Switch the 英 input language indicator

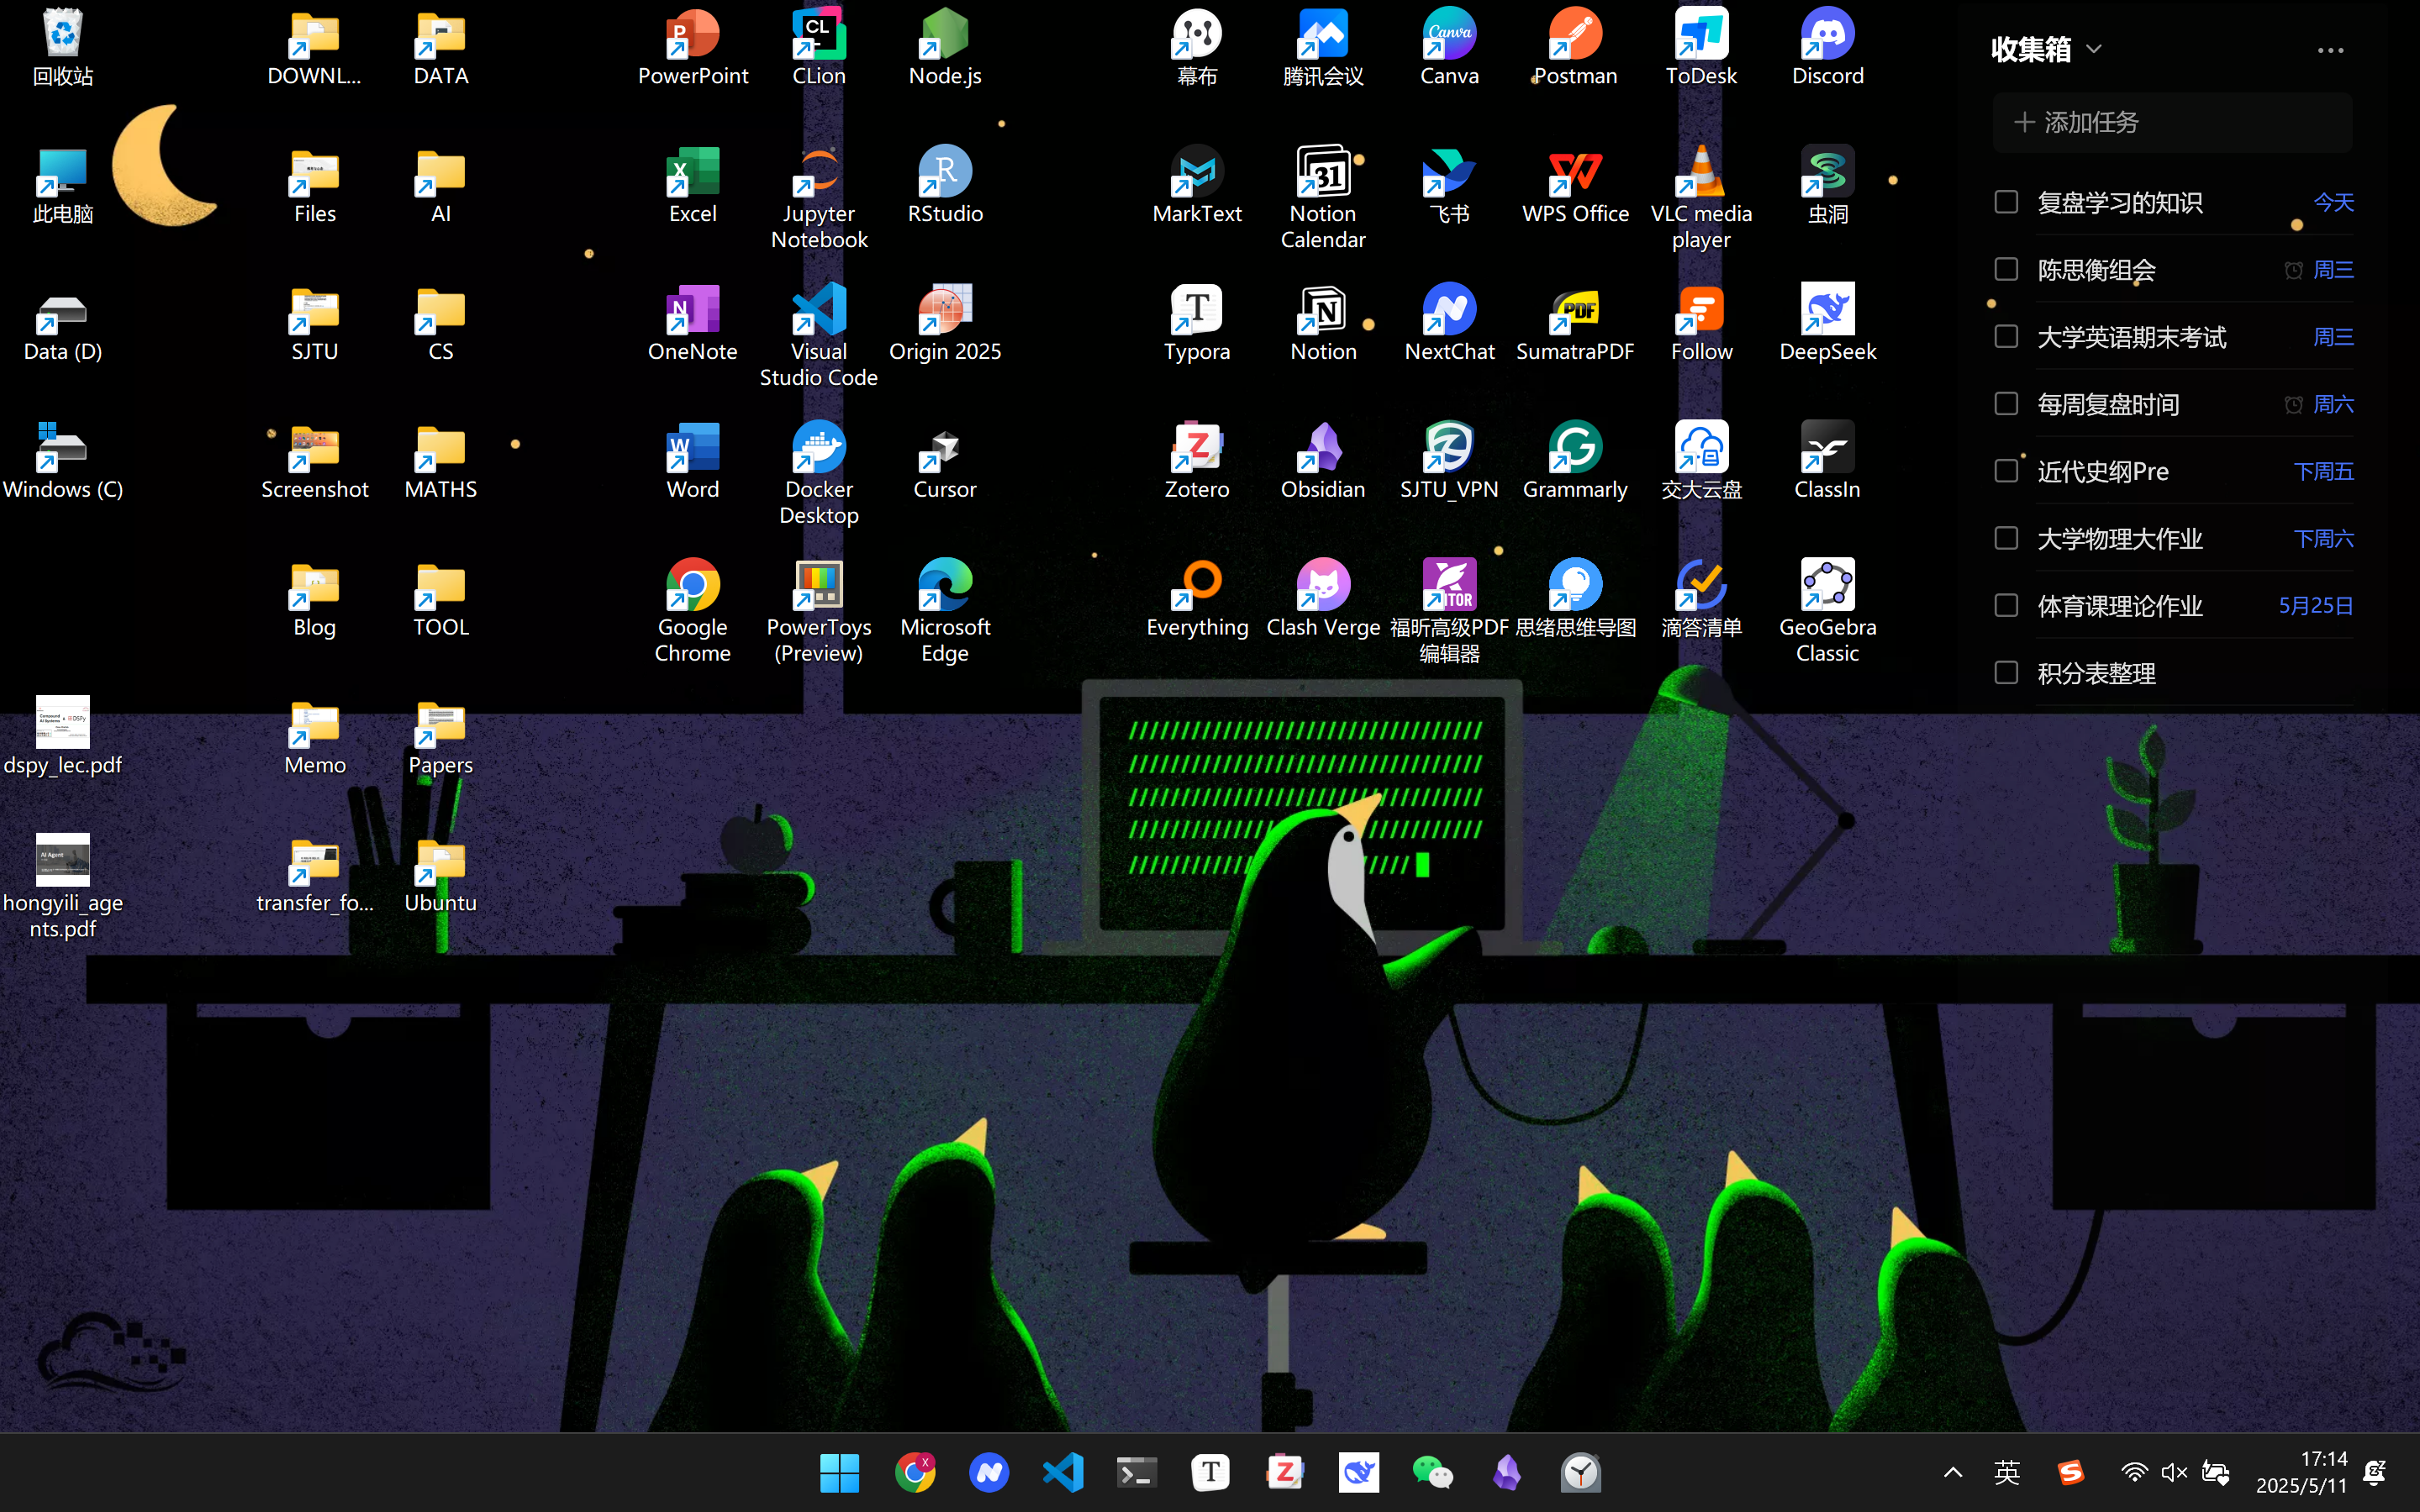(2007, 1472)
